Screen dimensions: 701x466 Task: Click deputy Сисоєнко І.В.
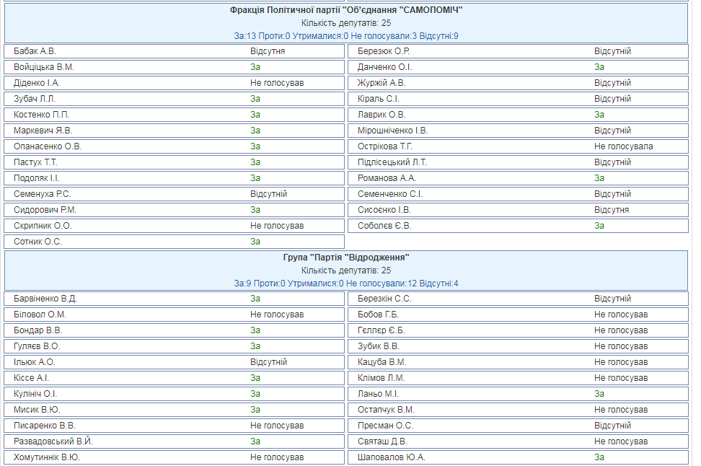coord(384,210)
